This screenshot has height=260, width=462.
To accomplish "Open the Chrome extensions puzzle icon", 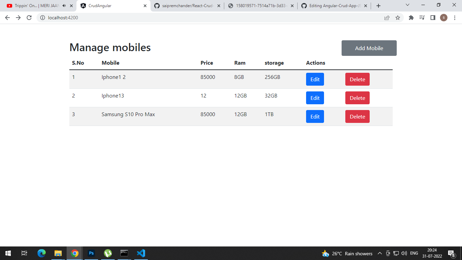I will click(411, 18).
